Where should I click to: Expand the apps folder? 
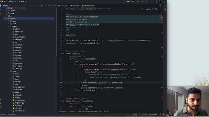pos(9,21)
